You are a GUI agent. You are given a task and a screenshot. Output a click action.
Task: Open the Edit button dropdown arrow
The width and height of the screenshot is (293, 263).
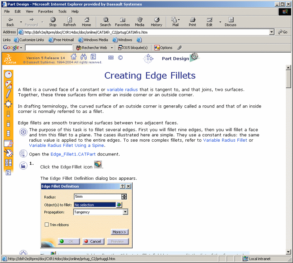point(220,22)
